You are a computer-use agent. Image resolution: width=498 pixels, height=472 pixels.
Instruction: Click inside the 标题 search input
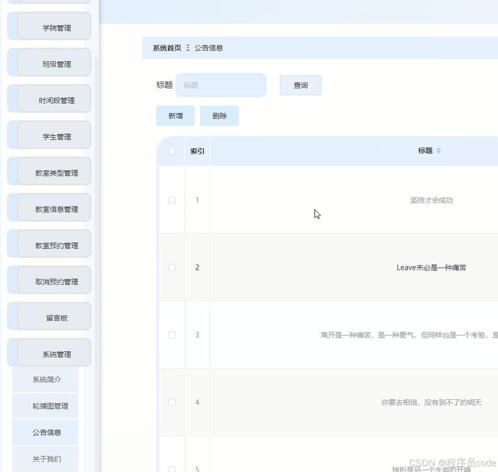[221, 85]
